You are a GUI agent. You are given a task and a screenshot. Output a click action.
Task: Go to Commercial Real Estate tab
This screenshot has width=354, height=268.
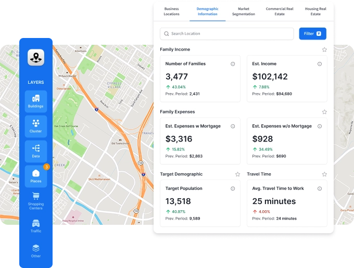tap(280, 11)
